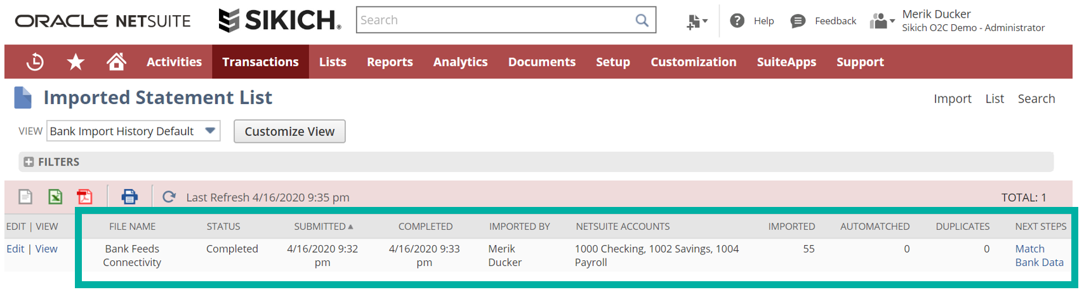Open the Create New menu dropdown

tap(696, 22)
